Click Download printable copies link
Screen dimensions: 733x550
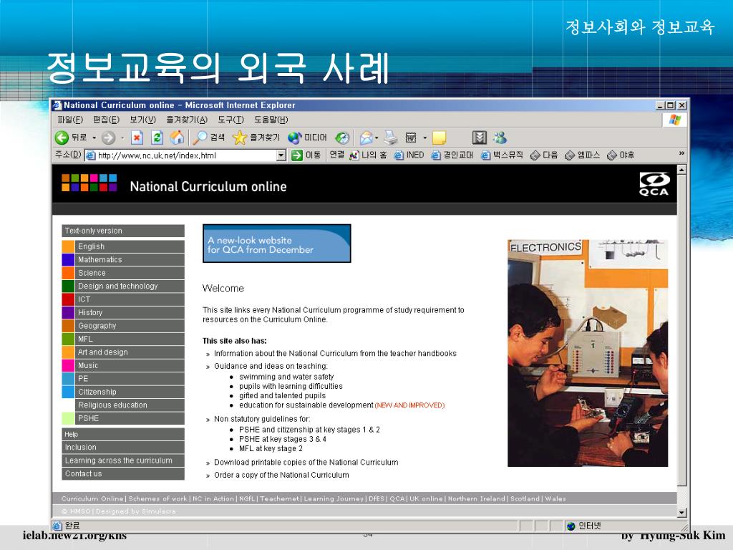[306, 462]
